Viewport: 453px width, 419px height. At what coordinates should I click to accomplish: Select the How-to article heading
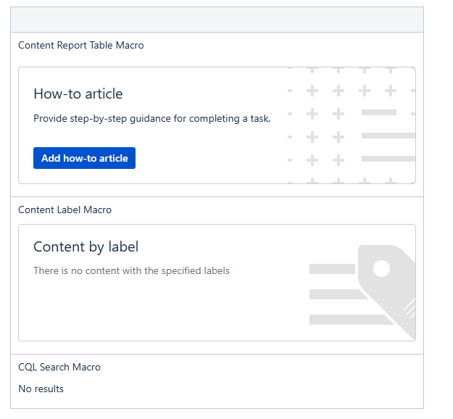(78, 94)
